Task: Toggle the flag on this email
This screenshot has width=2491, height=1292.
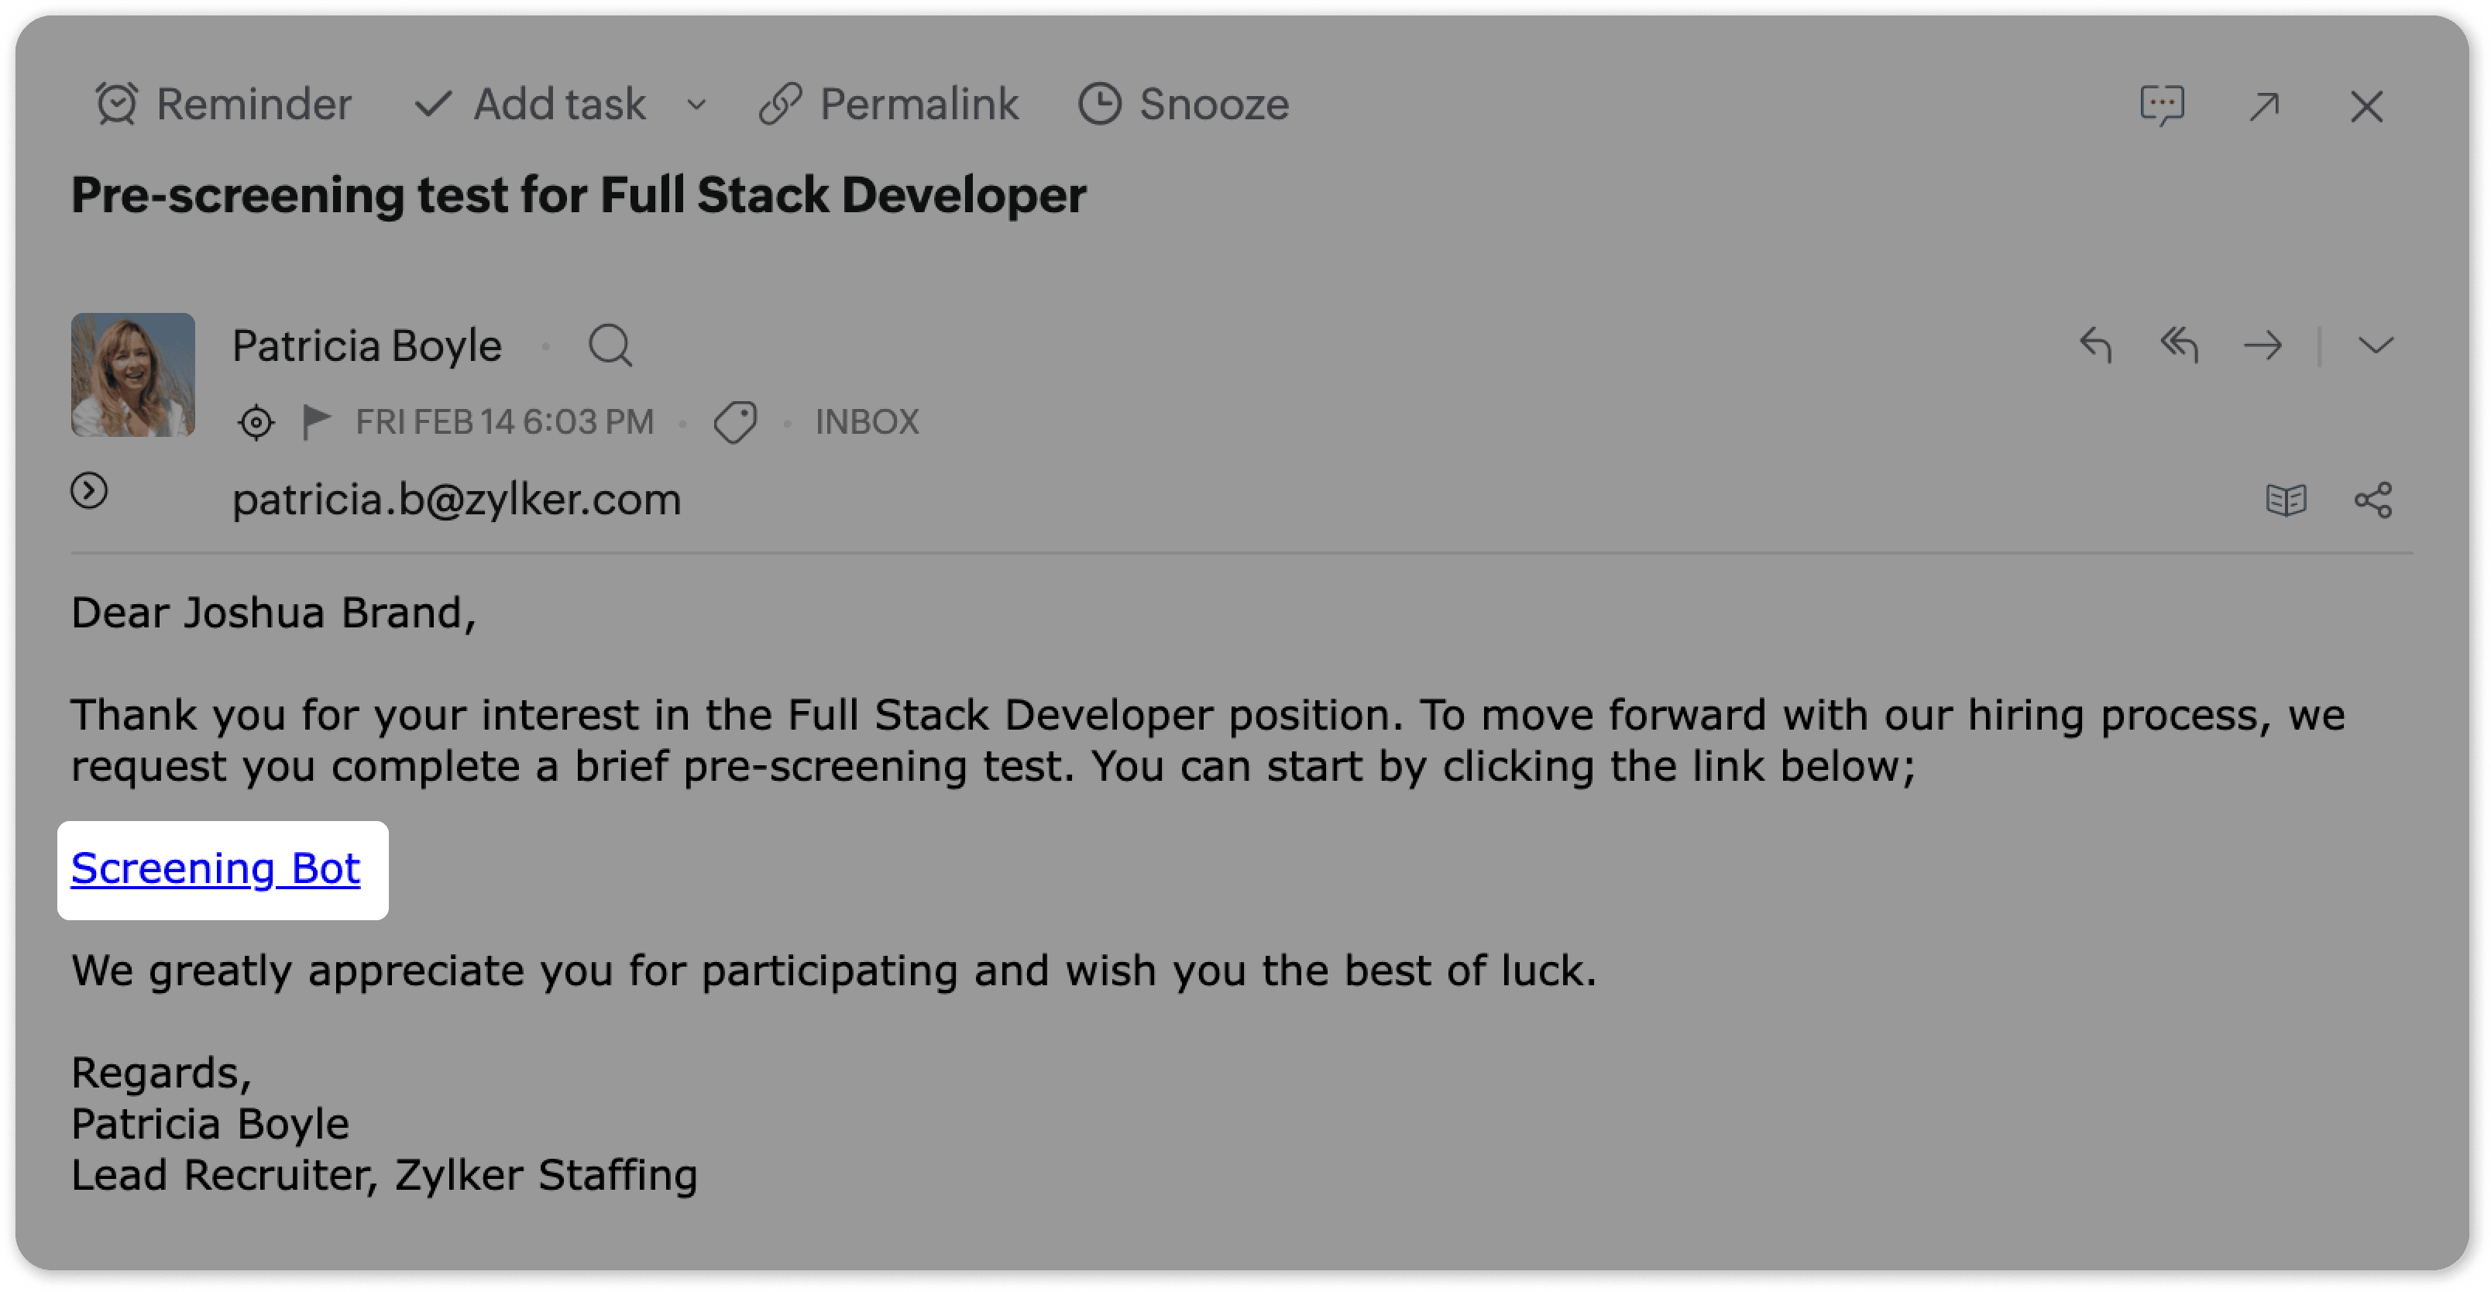Action: tap(315, 421)
